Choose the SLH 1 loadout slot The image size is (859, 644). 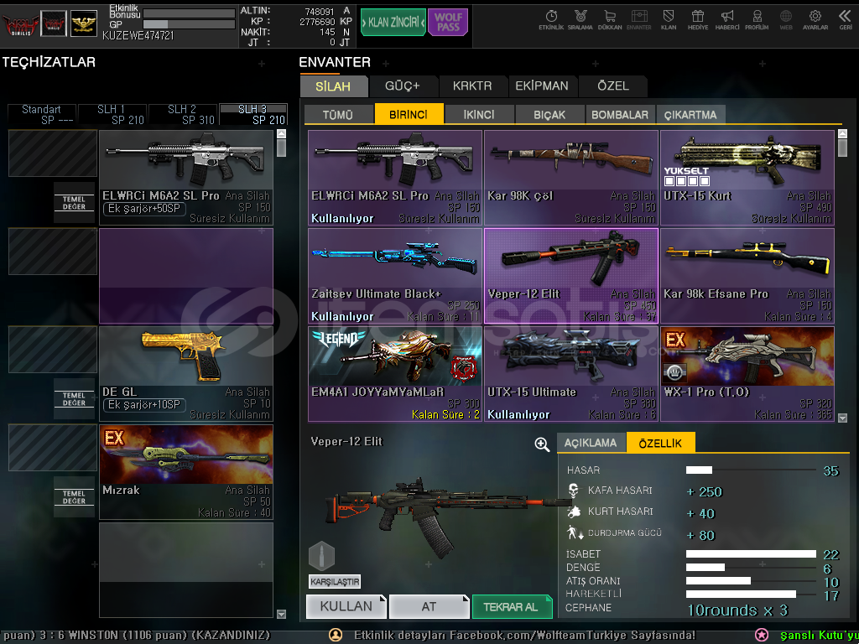[x=112, y=114]
